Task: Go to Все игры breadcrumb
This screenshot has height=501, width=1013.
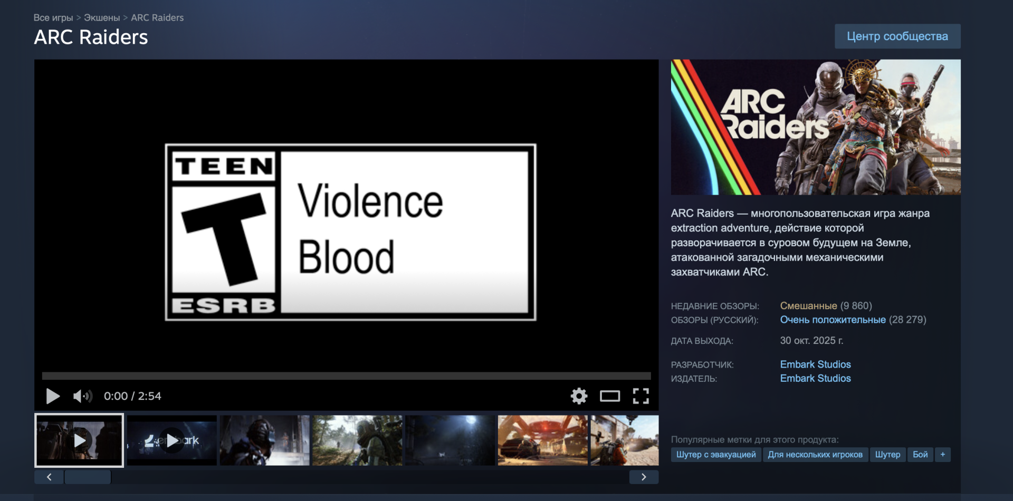Action: (x=53, y=17)
